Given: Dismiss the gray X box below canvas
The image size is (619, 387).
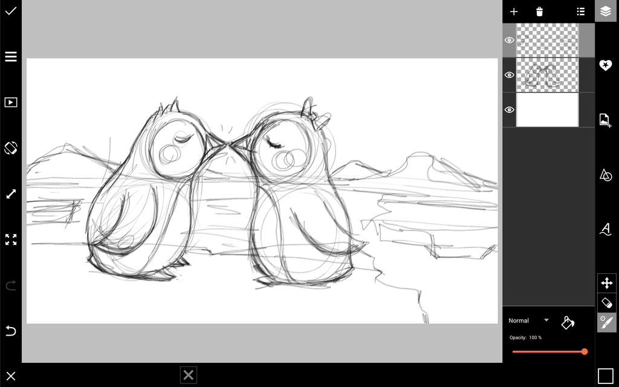Looking at the screenshot, I should (x=189, y=375).
